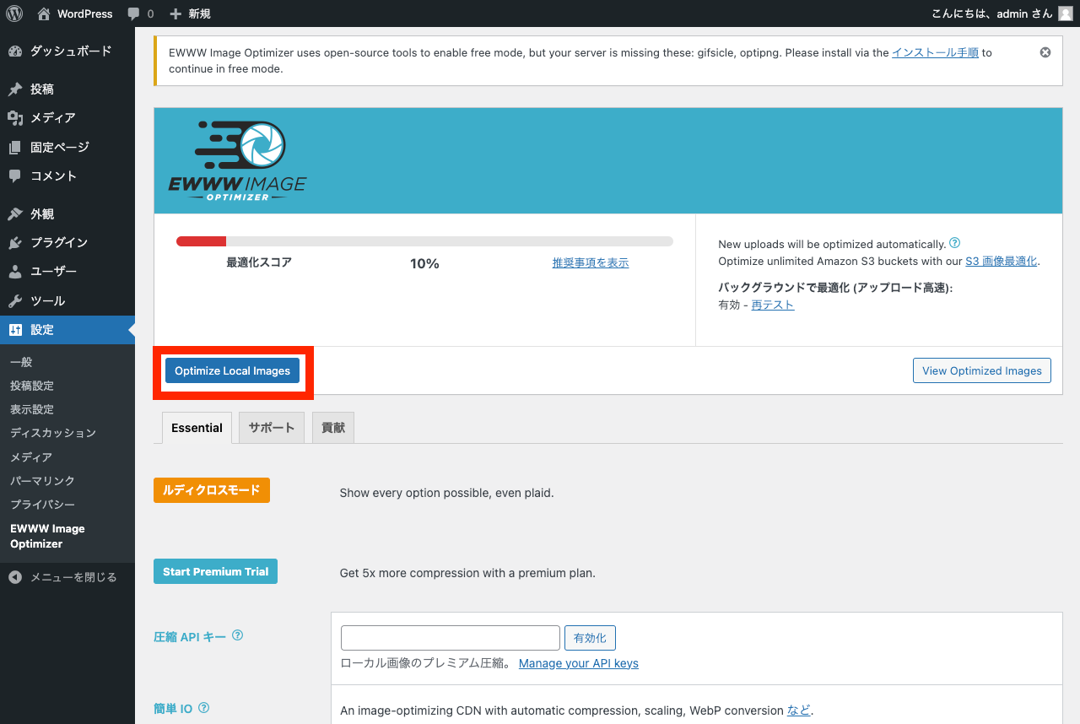Click Start Premium Trial button
Screen dimensions: 1080x724
click(x=215, y=571)
